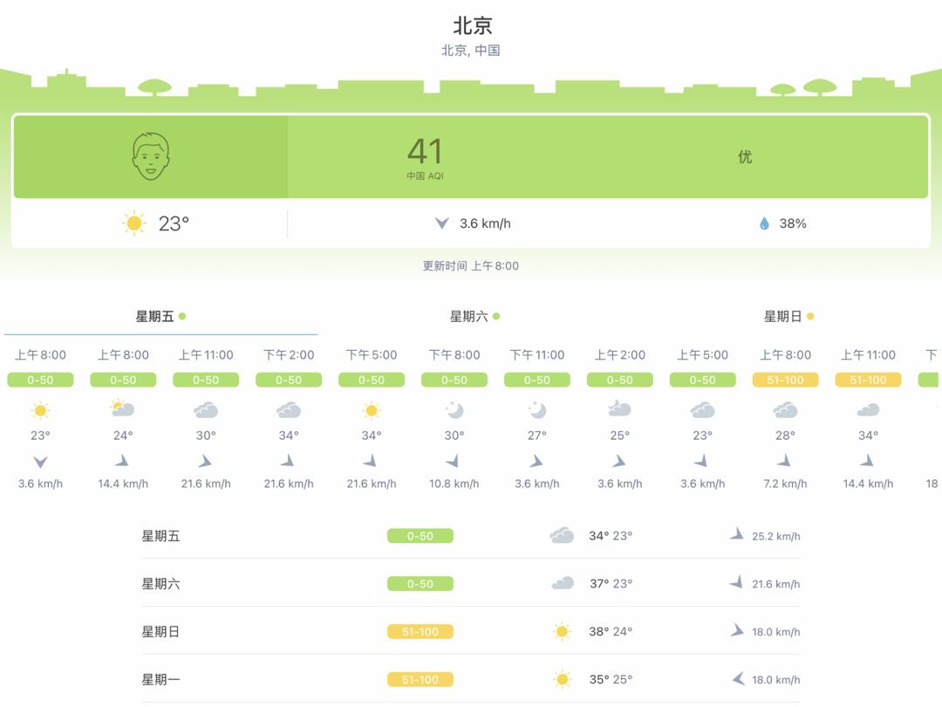Click the AQI smiley face icon

click(150, 157)
